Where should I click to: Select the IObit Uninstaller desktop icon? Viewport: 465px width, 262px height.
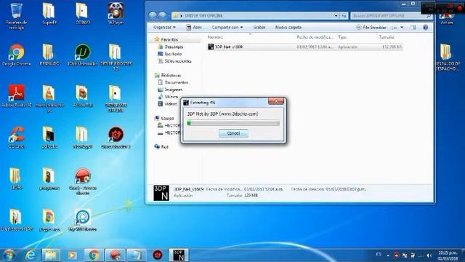point(82,55)
